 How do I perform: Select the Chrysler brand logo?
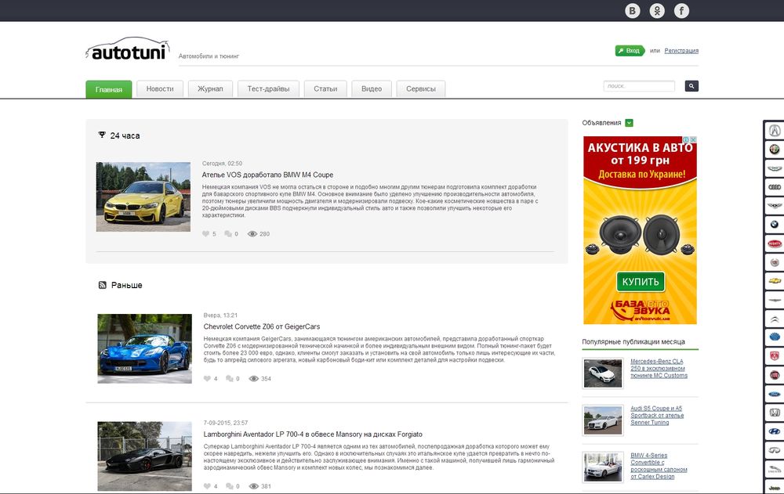(775, 300)
